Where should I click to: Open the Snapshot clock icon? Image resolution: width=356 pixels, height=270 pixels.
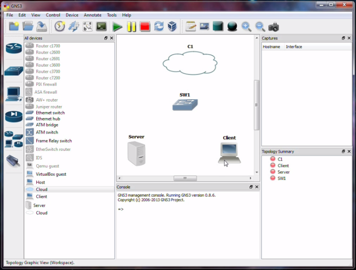point(60,27)
